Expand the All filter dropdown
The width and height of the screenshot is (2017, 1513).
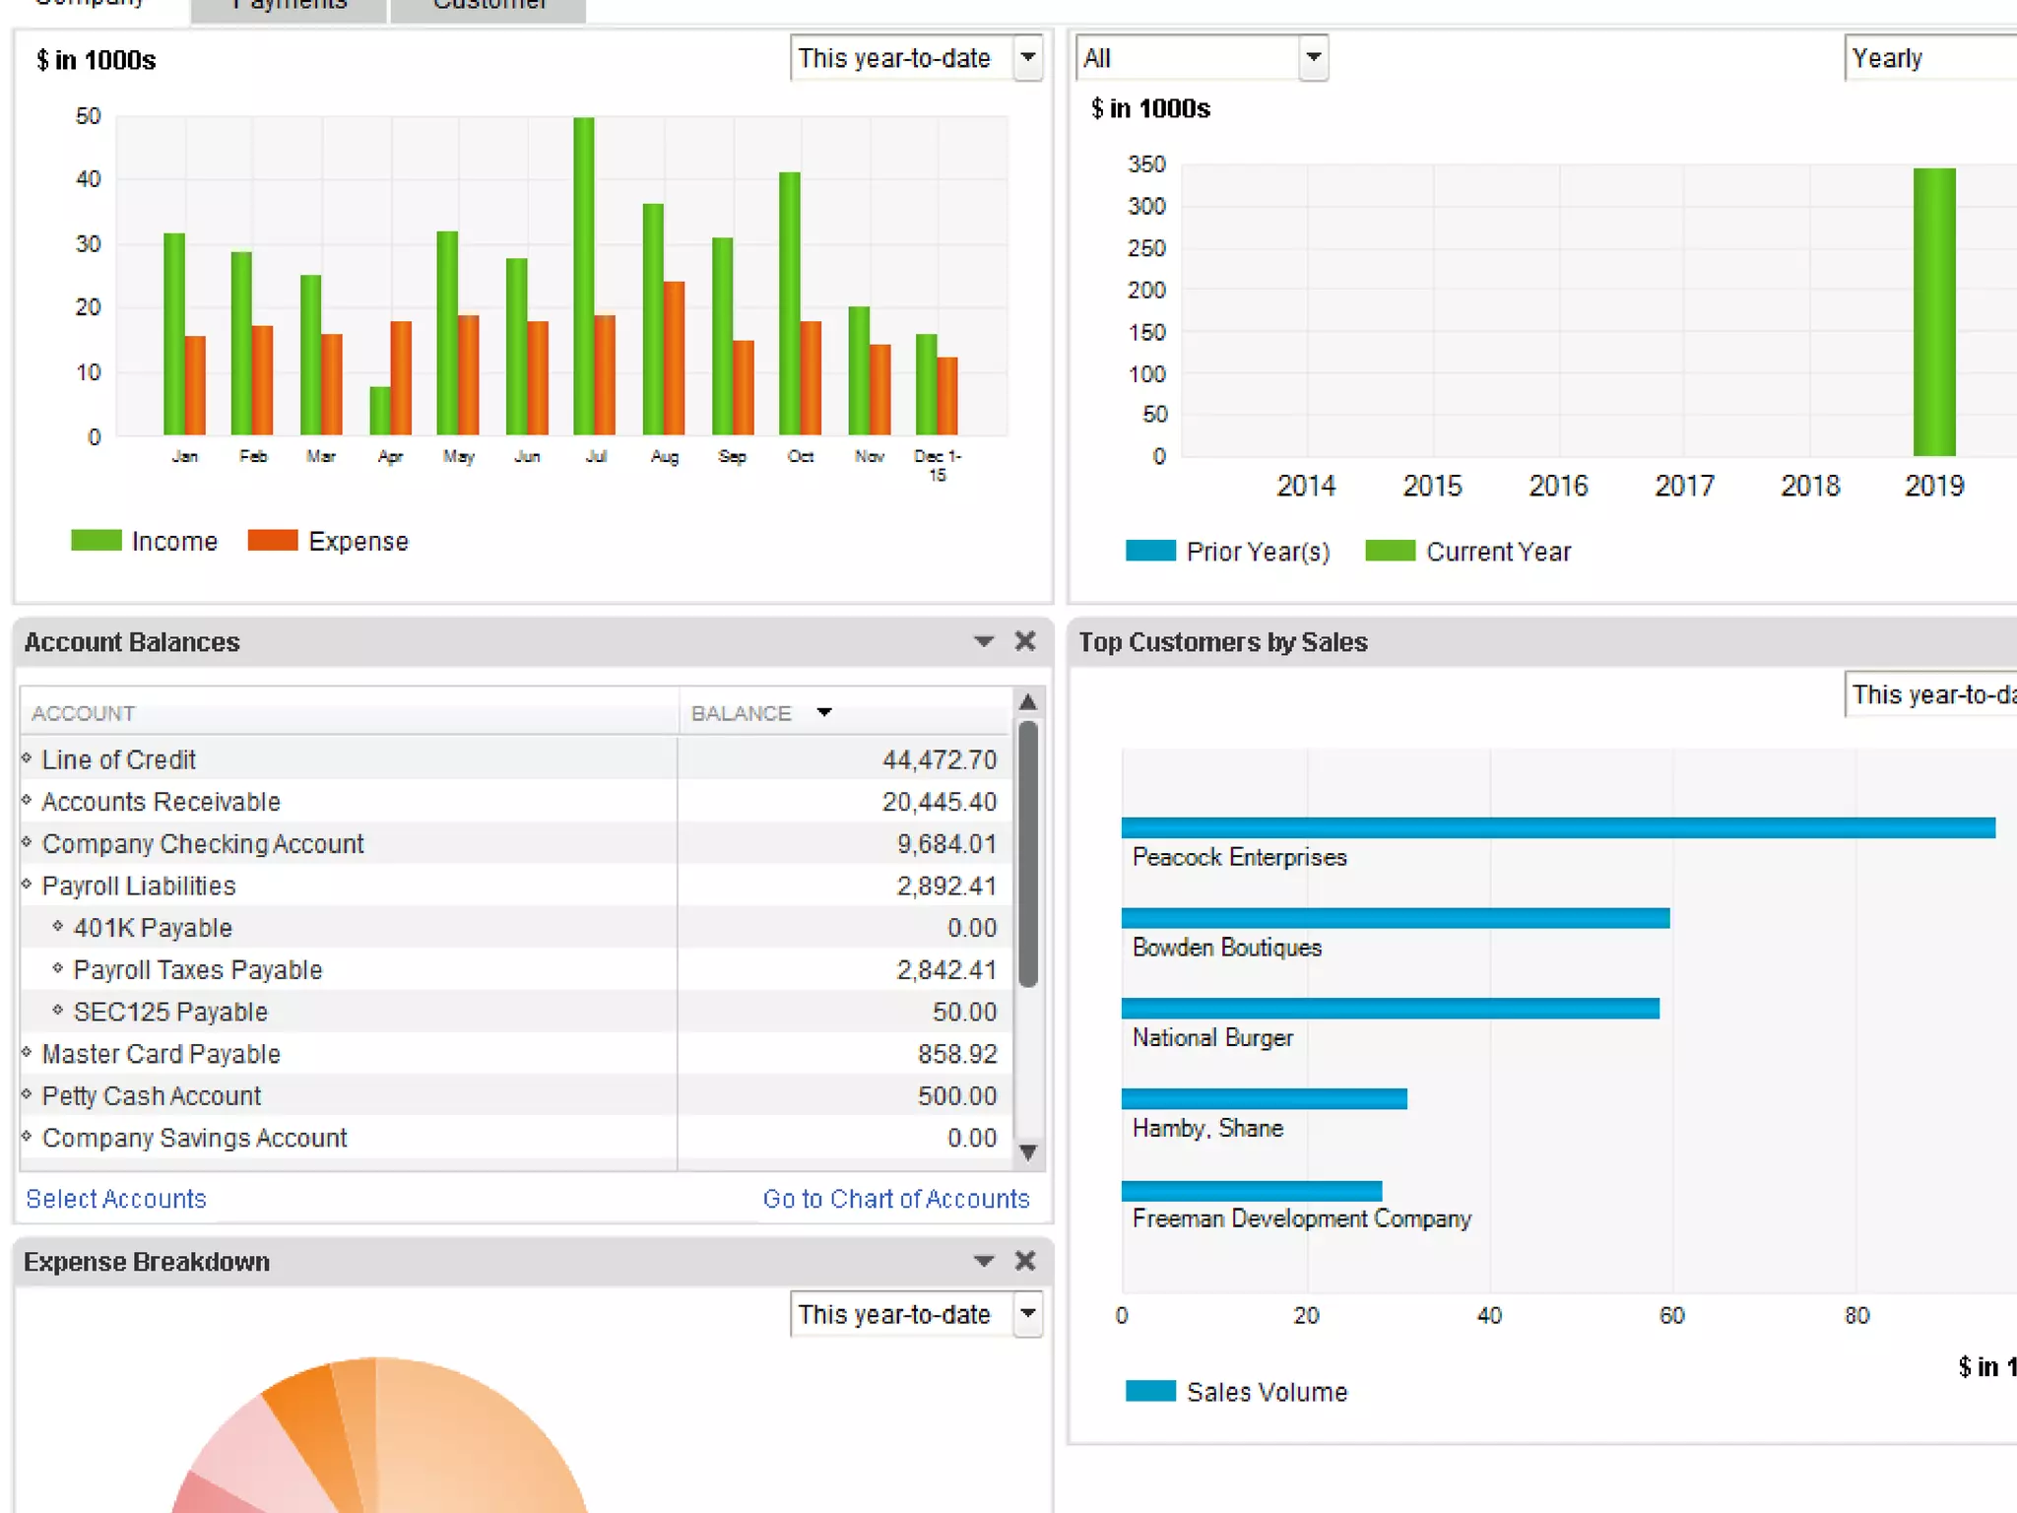[1313, 58]
